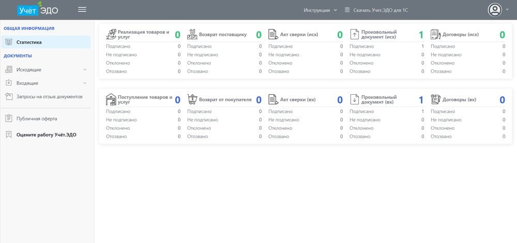Expand the profile dropdown arrow
Image resolution: width=517 pixels, height=243 pixels.
click(508, 9)
